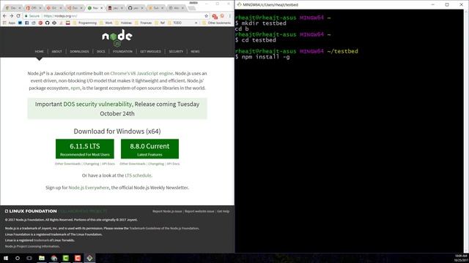Open the Chrome three-dot menu
The width and height of the screenshot is (469, 263).
229,16
